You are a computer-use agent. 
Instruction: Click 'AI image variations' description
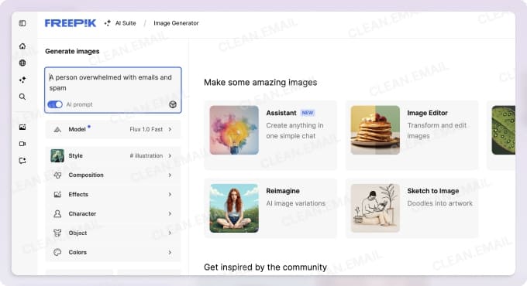click(296, 203)
